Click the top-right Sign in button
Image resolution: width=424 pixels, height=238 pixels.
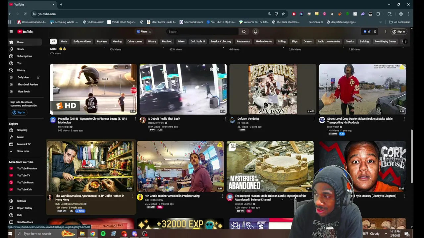[398, 32]
